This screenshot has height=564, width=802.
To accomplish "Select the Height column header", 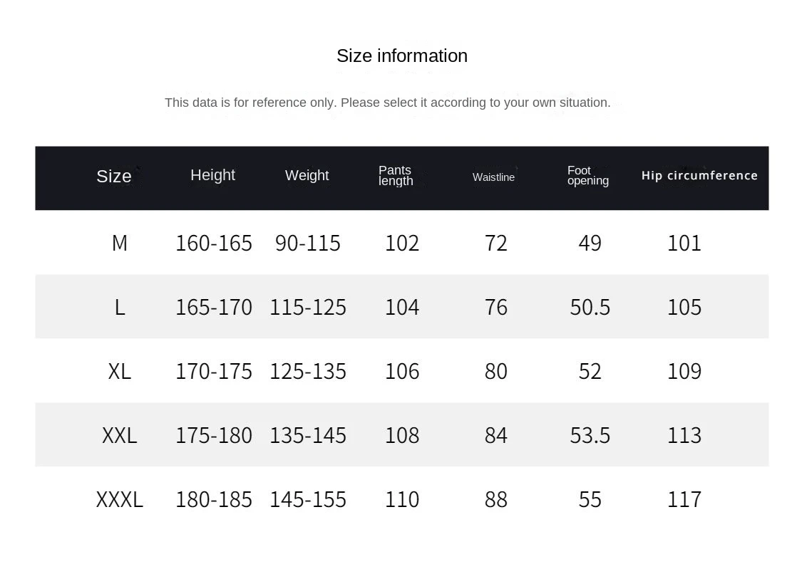I will point(212,175).
